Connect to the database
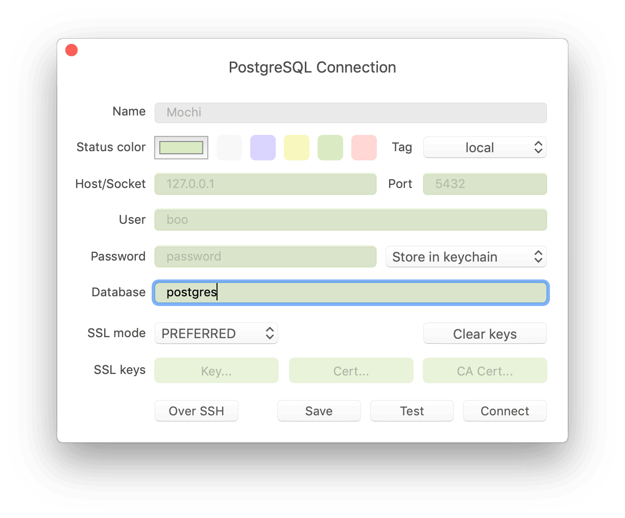Screen dimensions: 625x518 pyautogui.click(x=505, y=411)
